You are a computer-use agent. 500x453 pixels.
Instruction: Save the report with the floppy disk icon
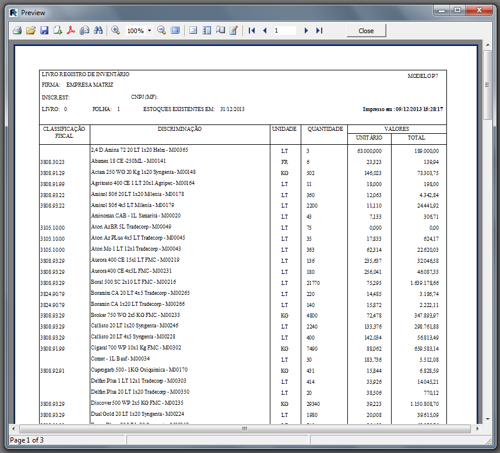[44, 31]
